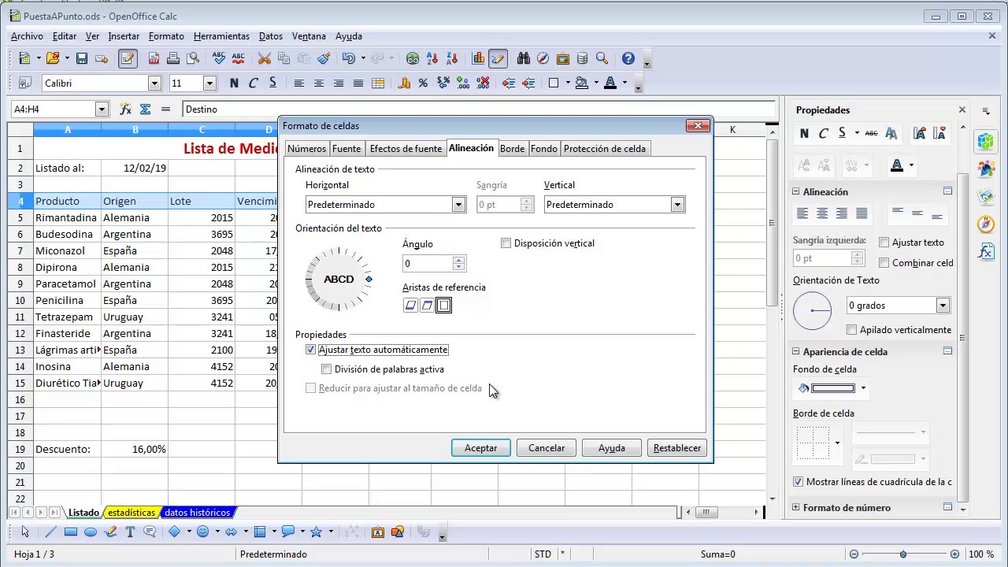Check Apilado verticalmente box
This screenshot has height=567, width=1008.
tap(851, 330)
